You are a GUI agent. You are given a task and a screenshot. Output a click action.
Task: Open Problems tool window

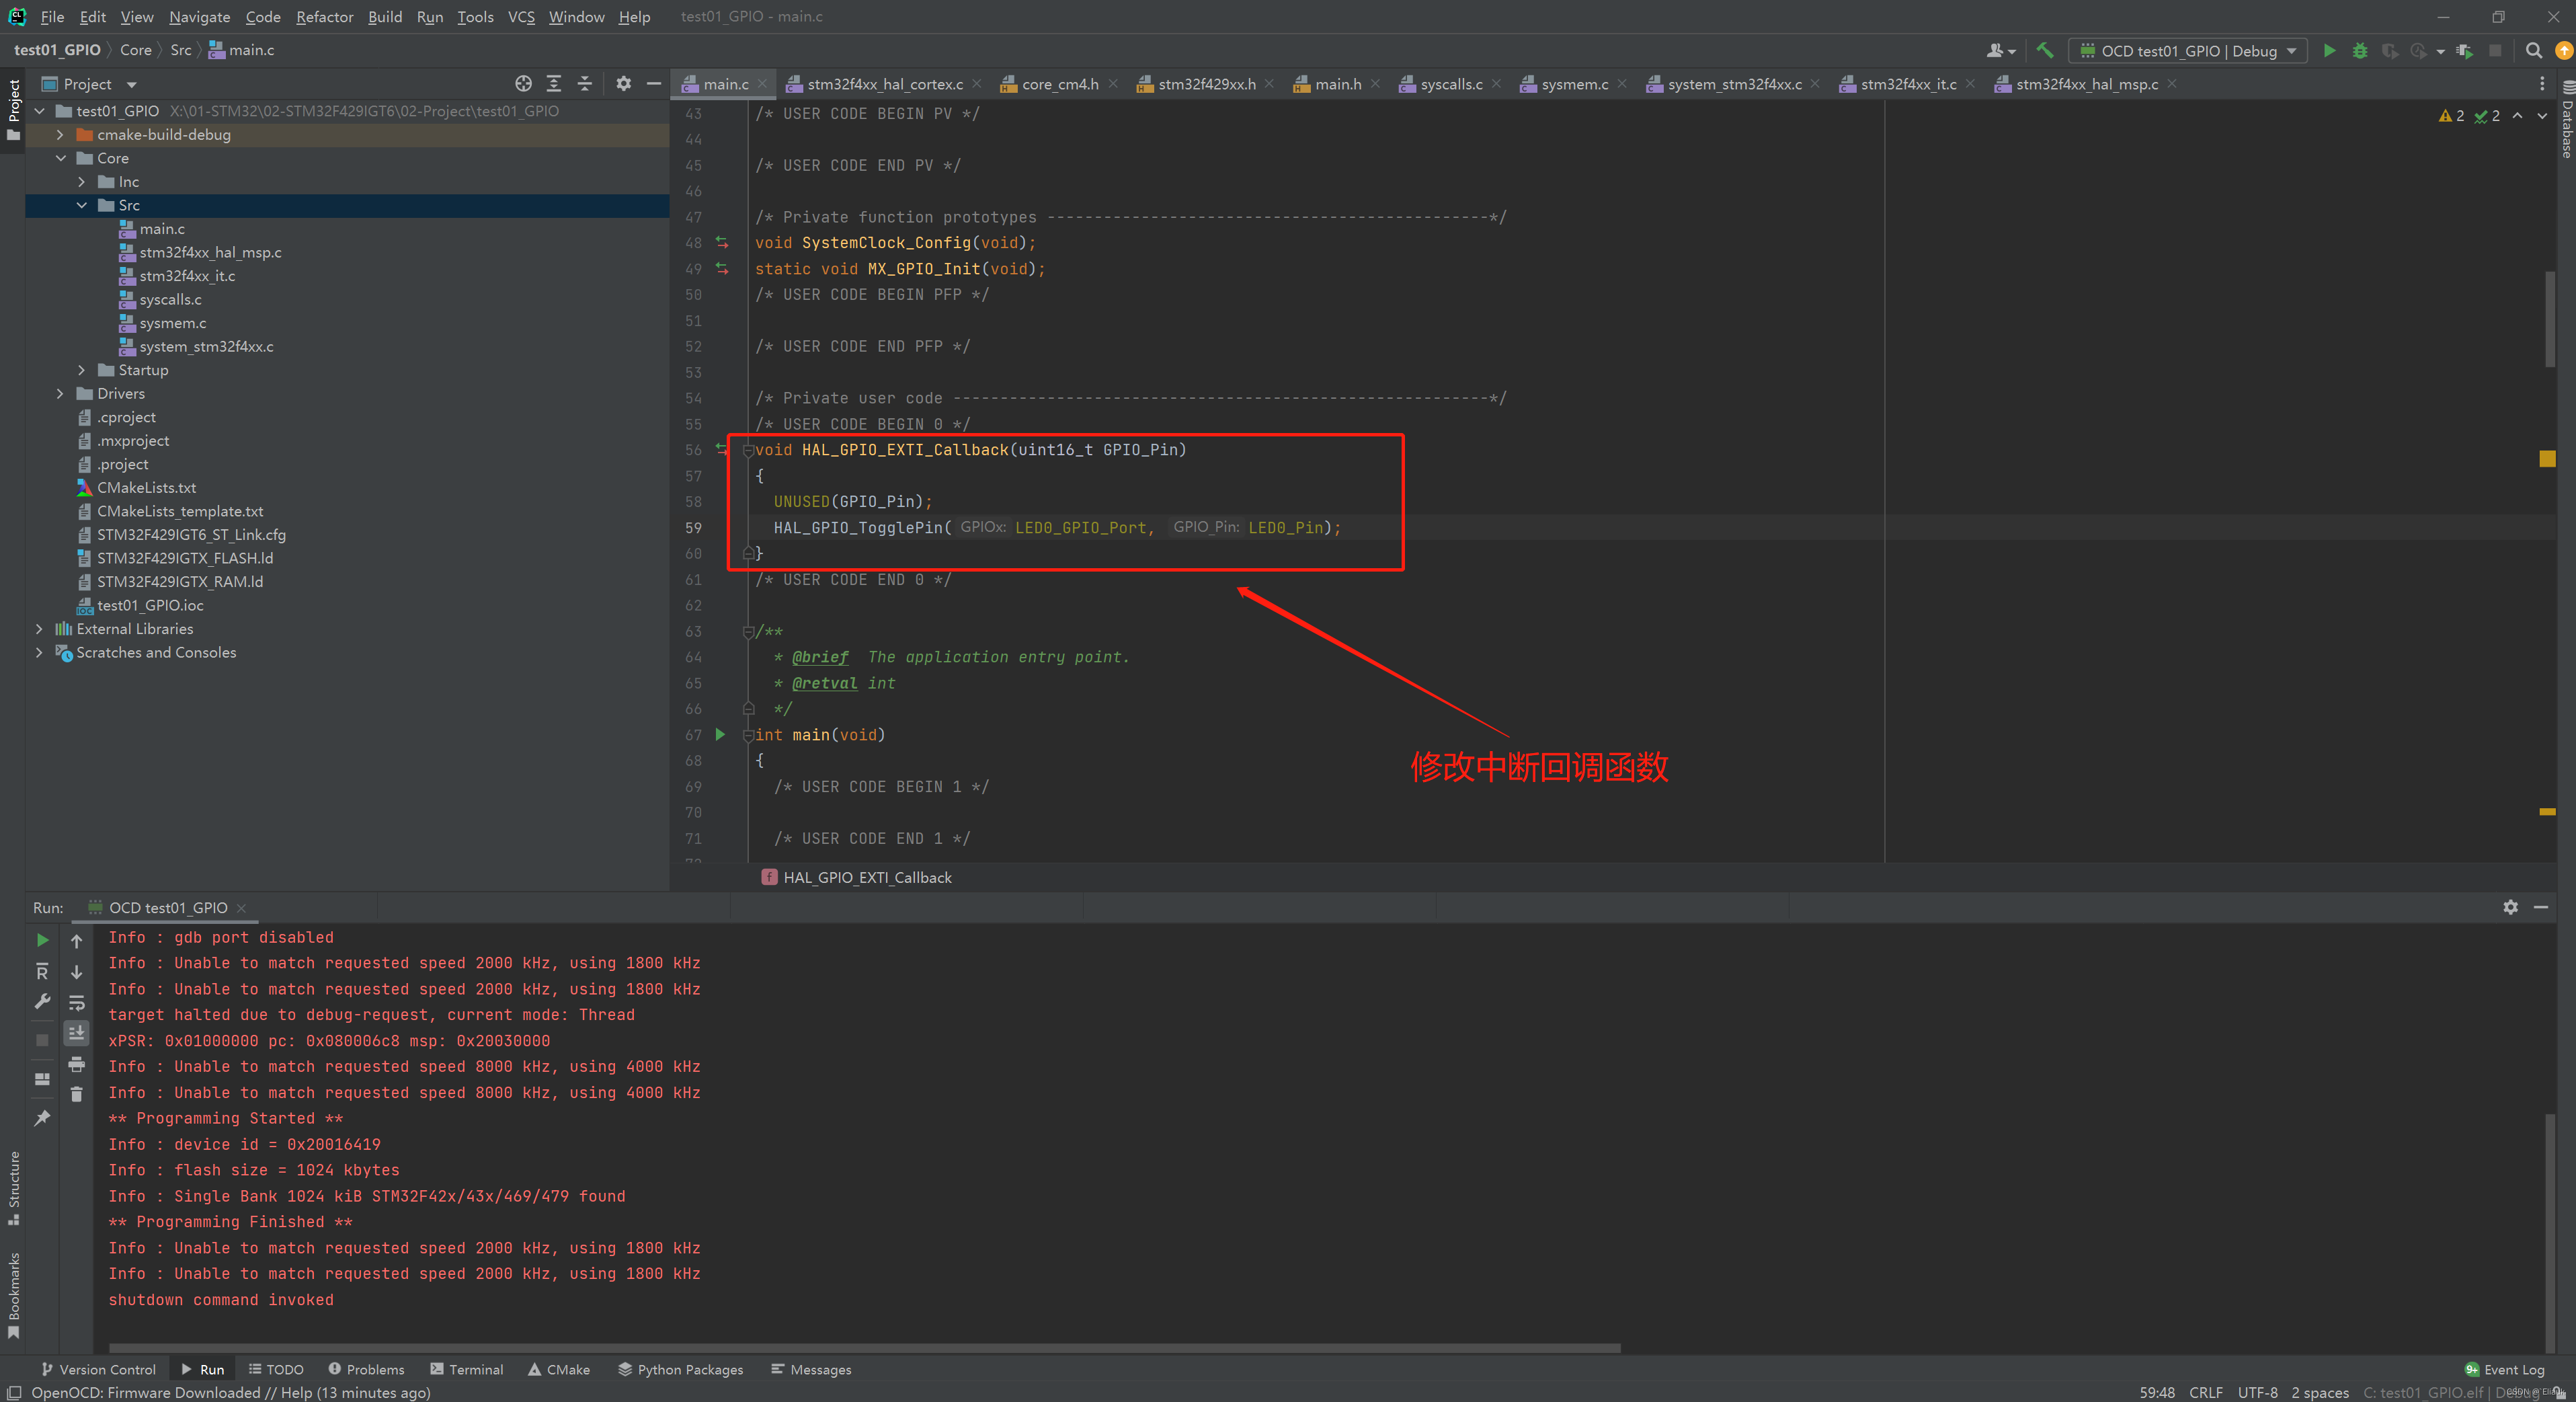pos(366,1370)
